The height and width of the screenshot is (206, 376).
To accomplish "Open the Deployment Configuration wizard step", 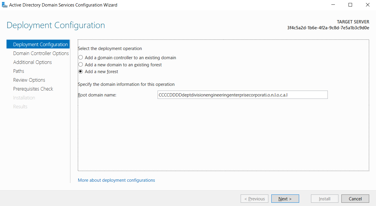I will coord(38,44).
